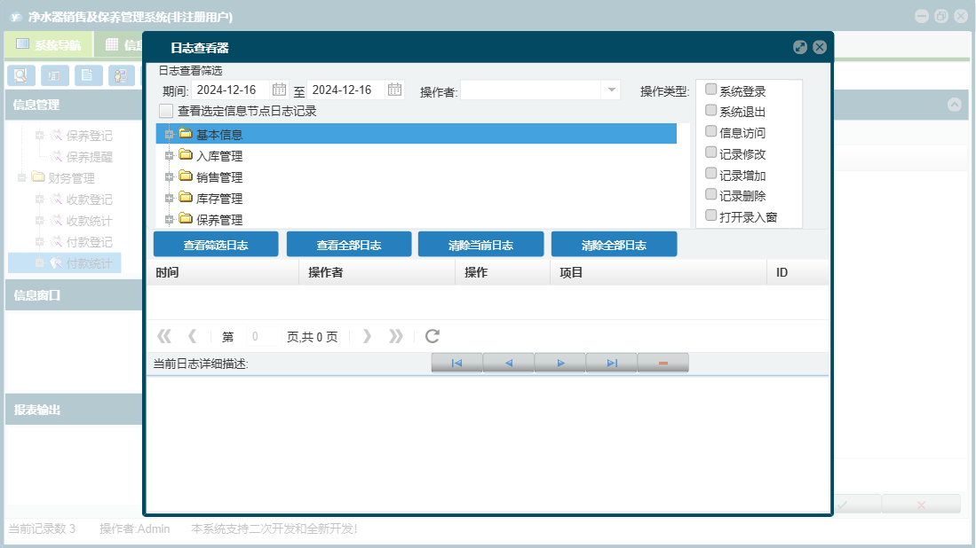
Task: Click the delete record minus button
Action: [663, 363]
